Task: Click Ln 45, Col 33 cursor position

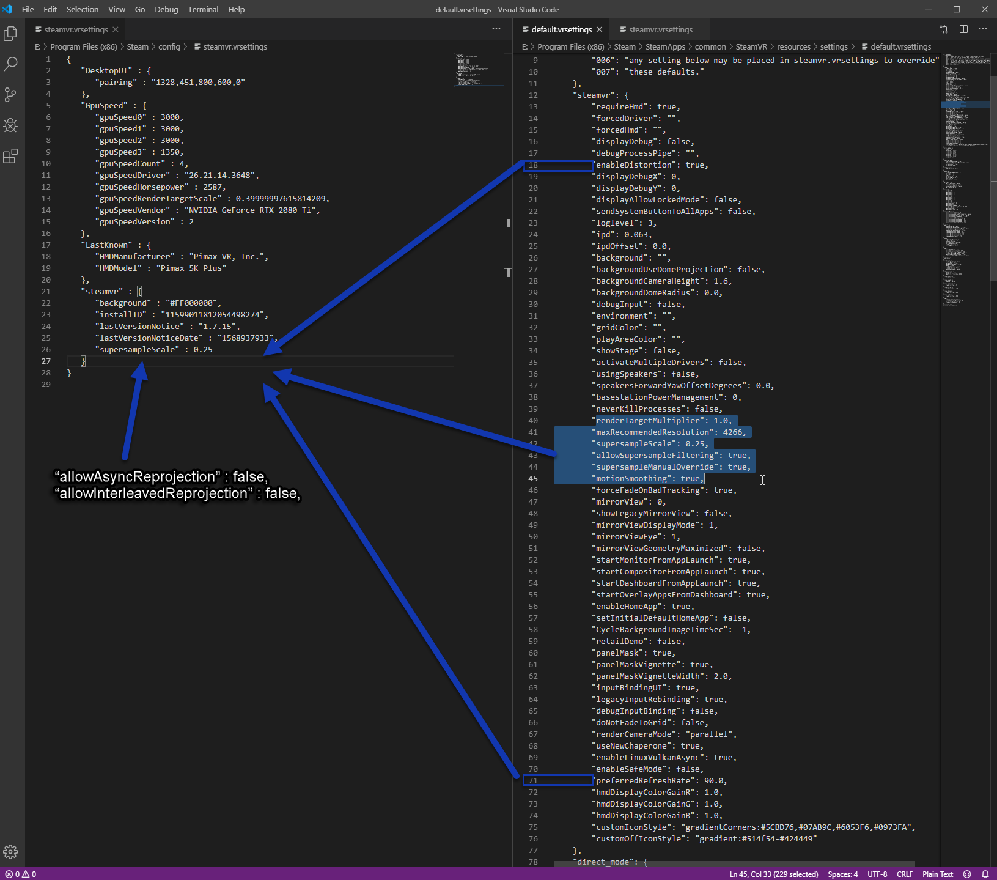Action: pos(773,874)
